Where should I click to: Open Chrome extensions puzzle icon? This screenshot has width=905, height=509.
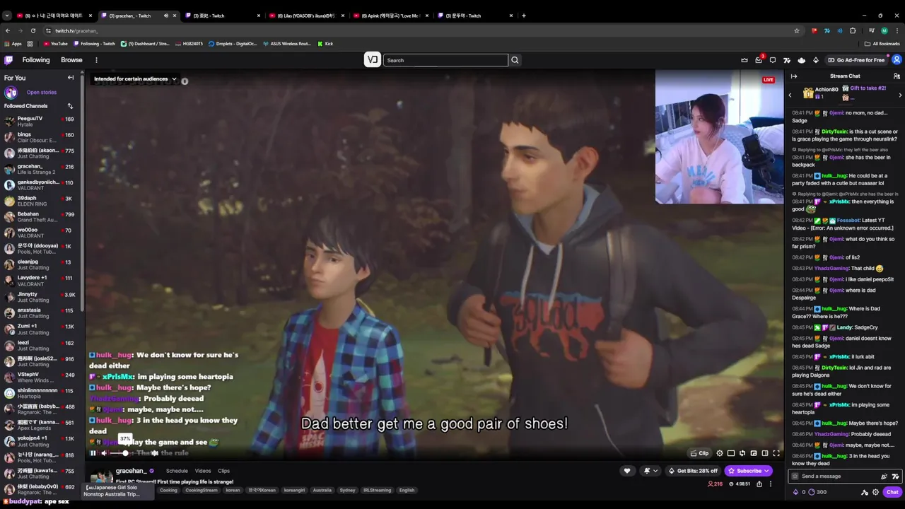coord(853,30)
